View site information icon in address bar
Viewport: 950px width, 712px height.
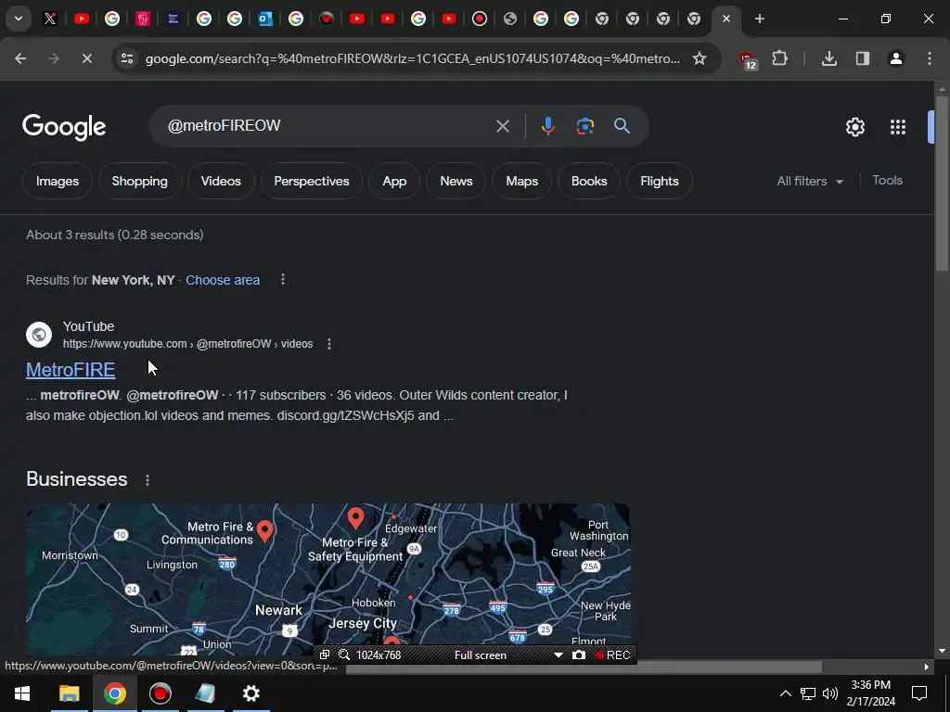pyautogui.click(x=127, y=58)
